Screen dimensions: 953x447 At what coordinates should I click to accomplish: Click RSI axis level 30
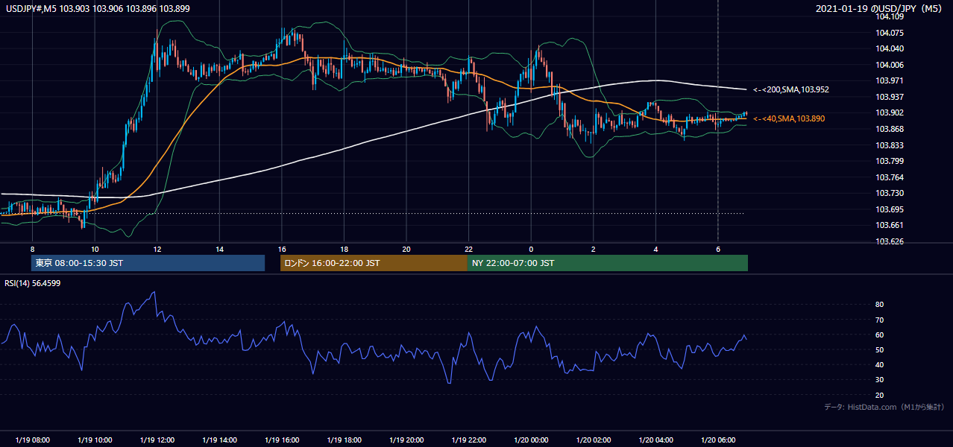(x=880, y=380)
